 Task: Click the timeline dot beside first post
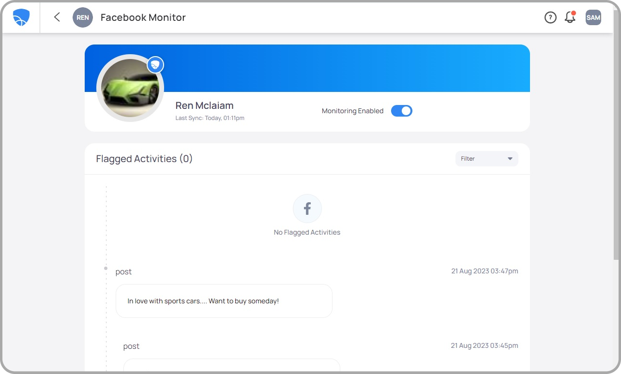coord(106,268)
